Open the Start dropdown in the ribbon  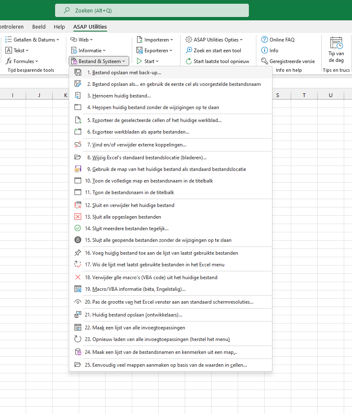coord(148,61)
